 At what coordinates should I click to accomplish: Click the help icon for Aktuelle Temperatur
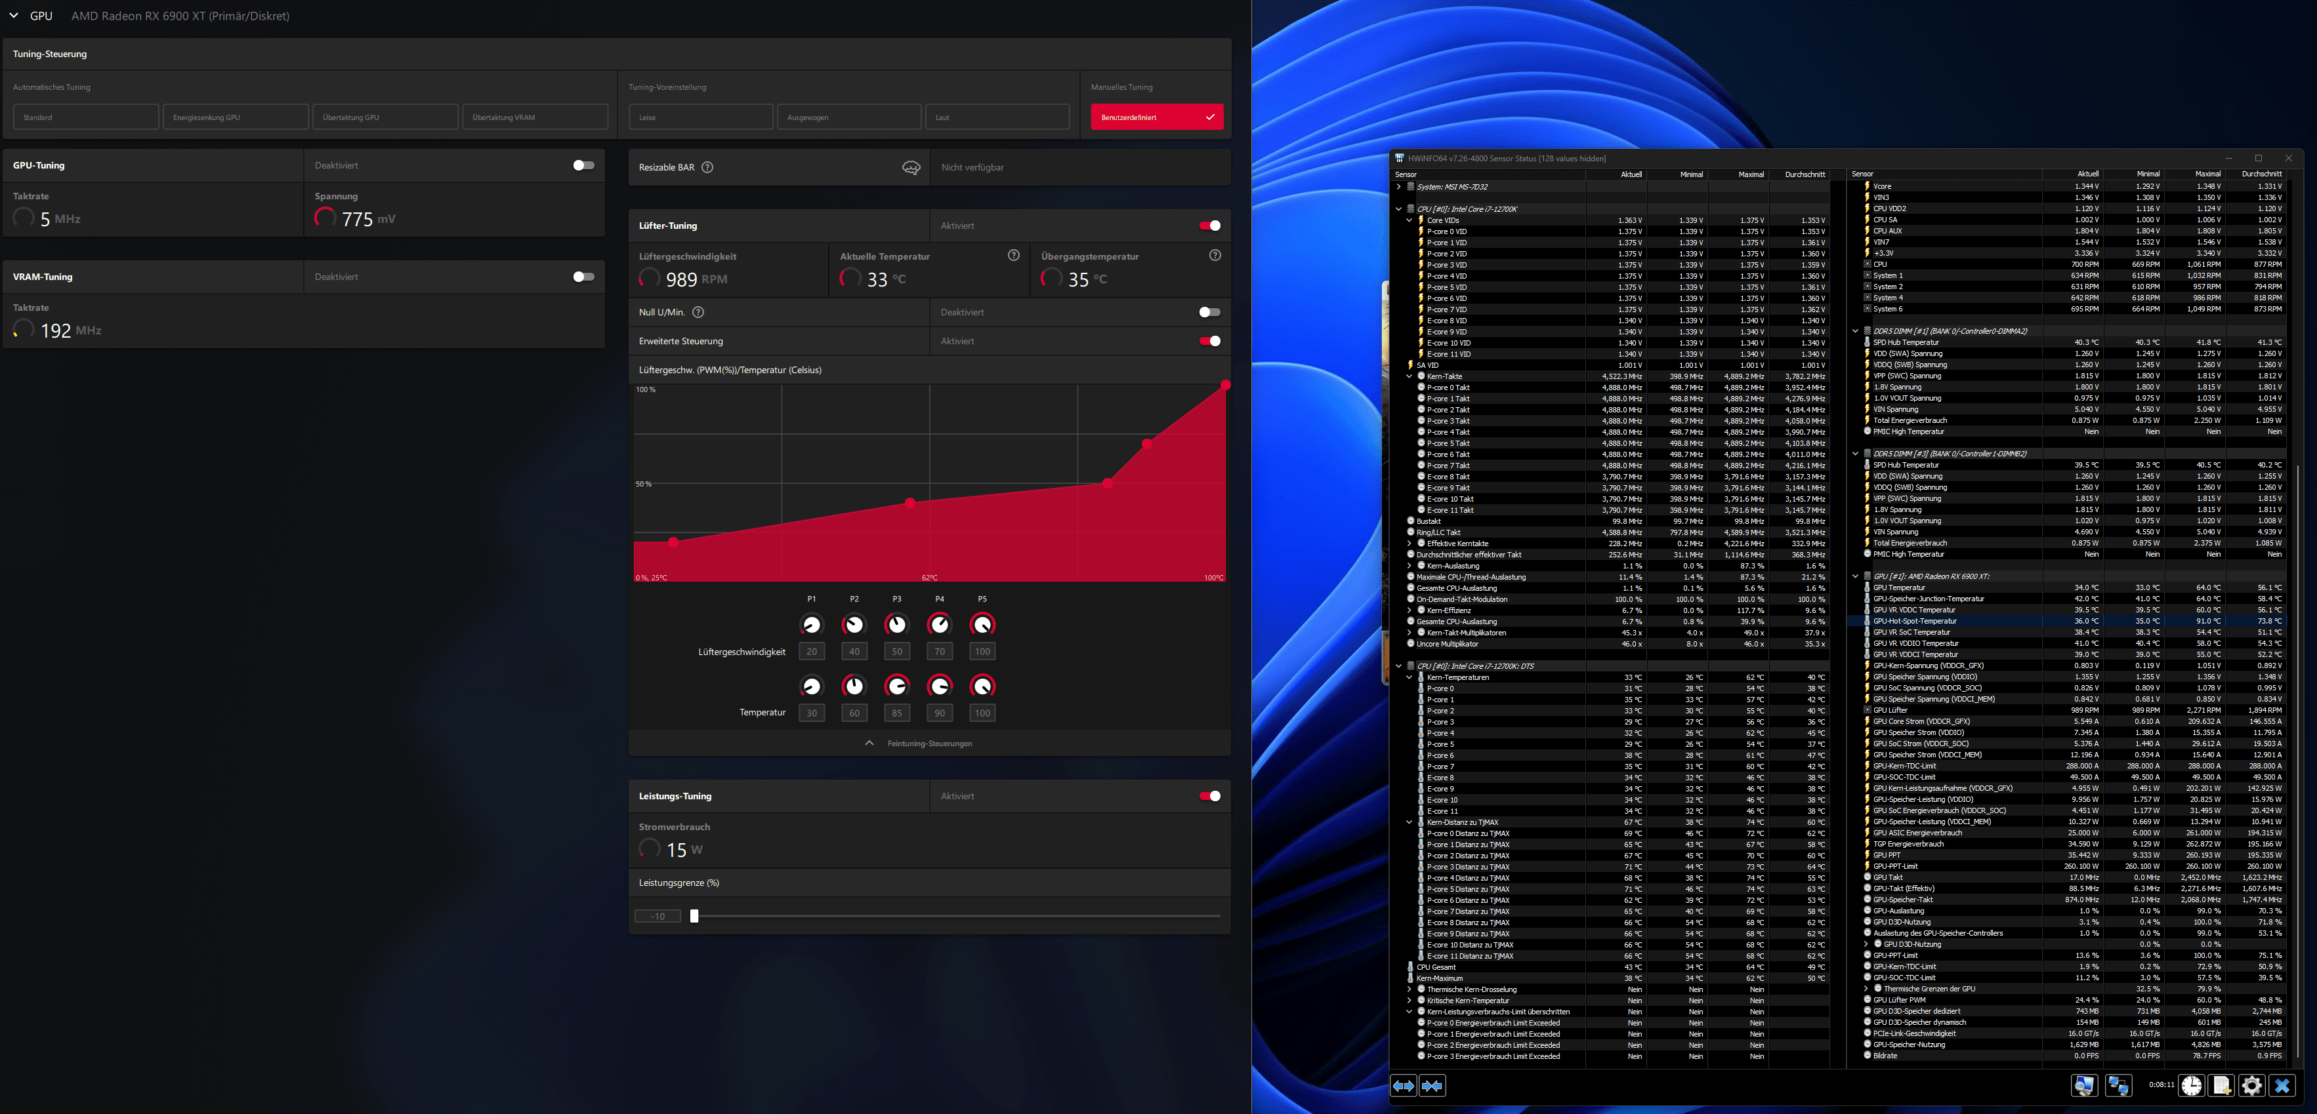[x=1014, y=255]
